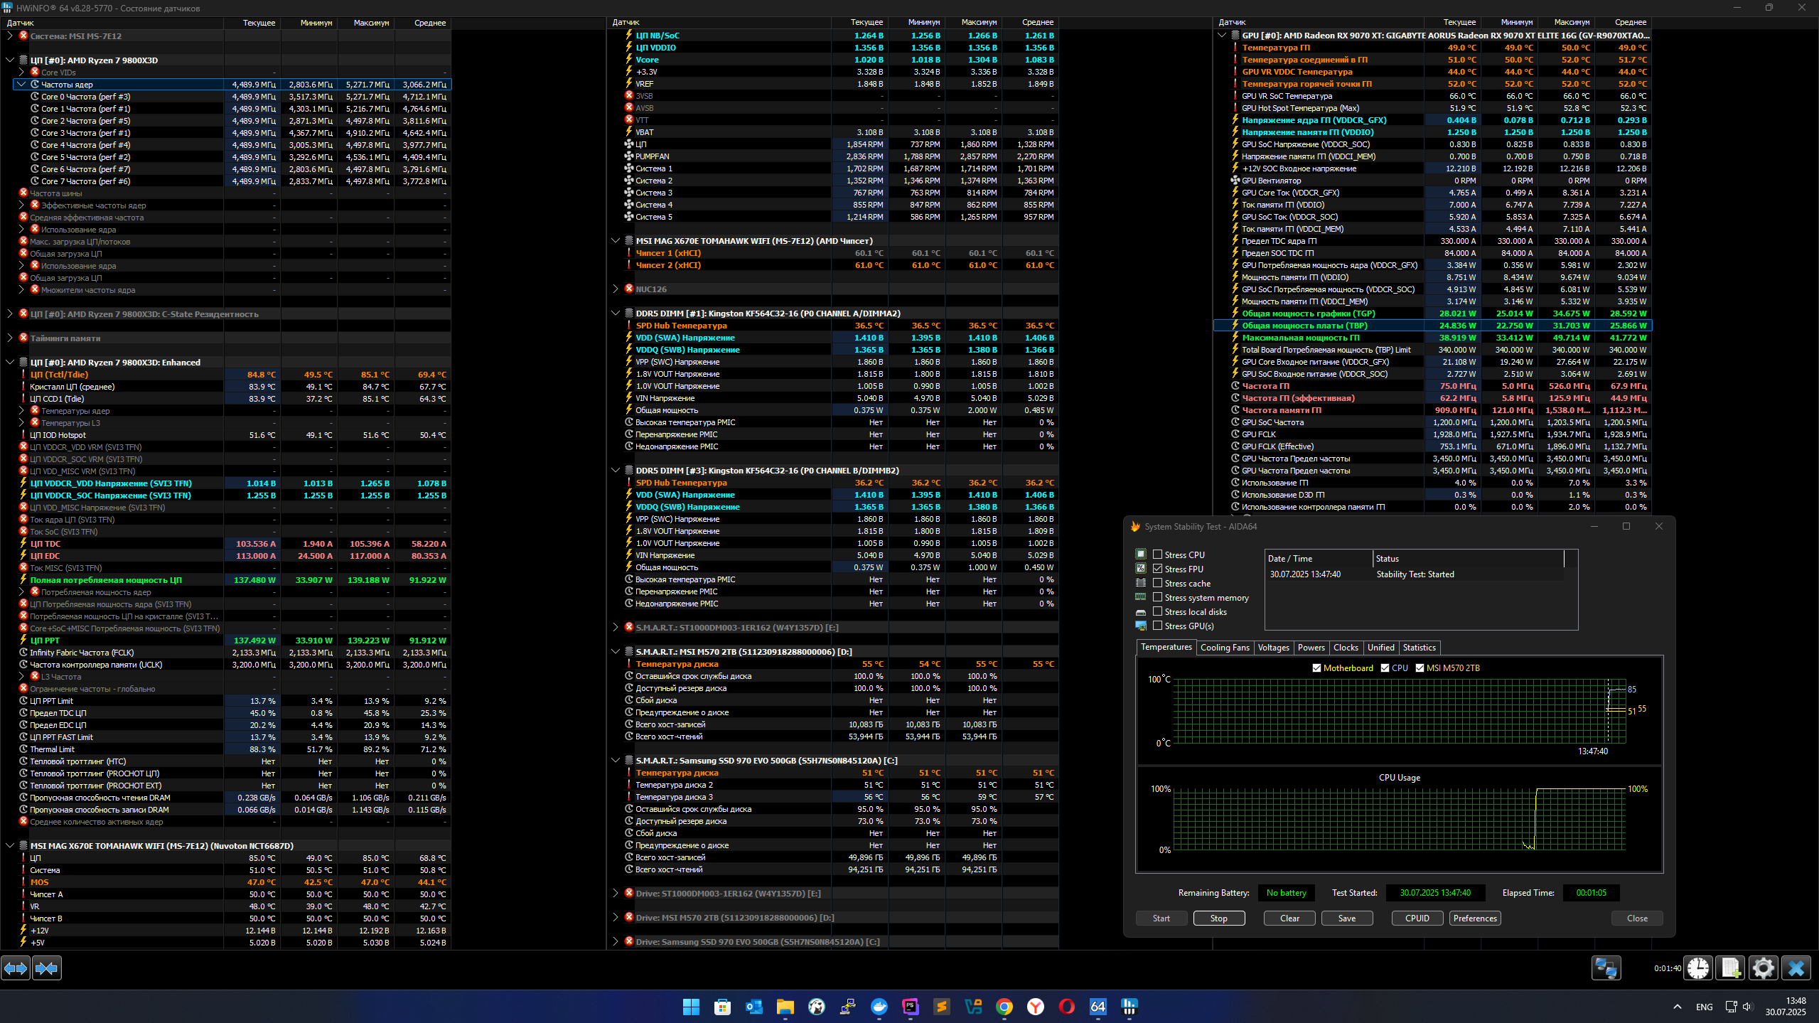Collapse the Частоты ядер tree node
Screen dimensions: 1819x1023
pyautogui.click(x=21, y=85)
